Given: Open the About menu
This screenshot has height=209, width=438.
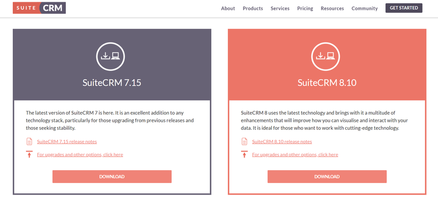Looking at the screenshot, I should tap(228, 9).
